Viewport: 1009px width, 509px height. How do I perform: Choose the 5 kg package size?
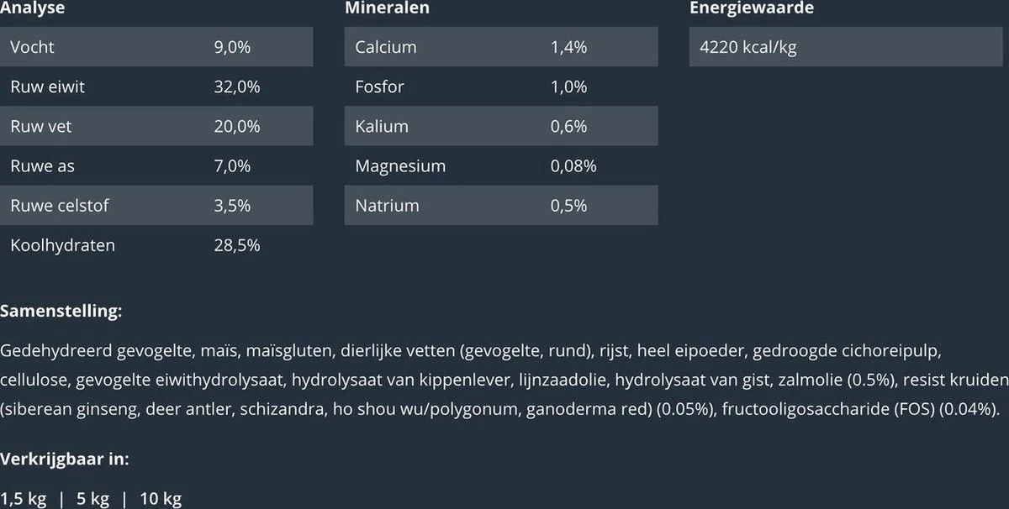[x=92, y=499]
